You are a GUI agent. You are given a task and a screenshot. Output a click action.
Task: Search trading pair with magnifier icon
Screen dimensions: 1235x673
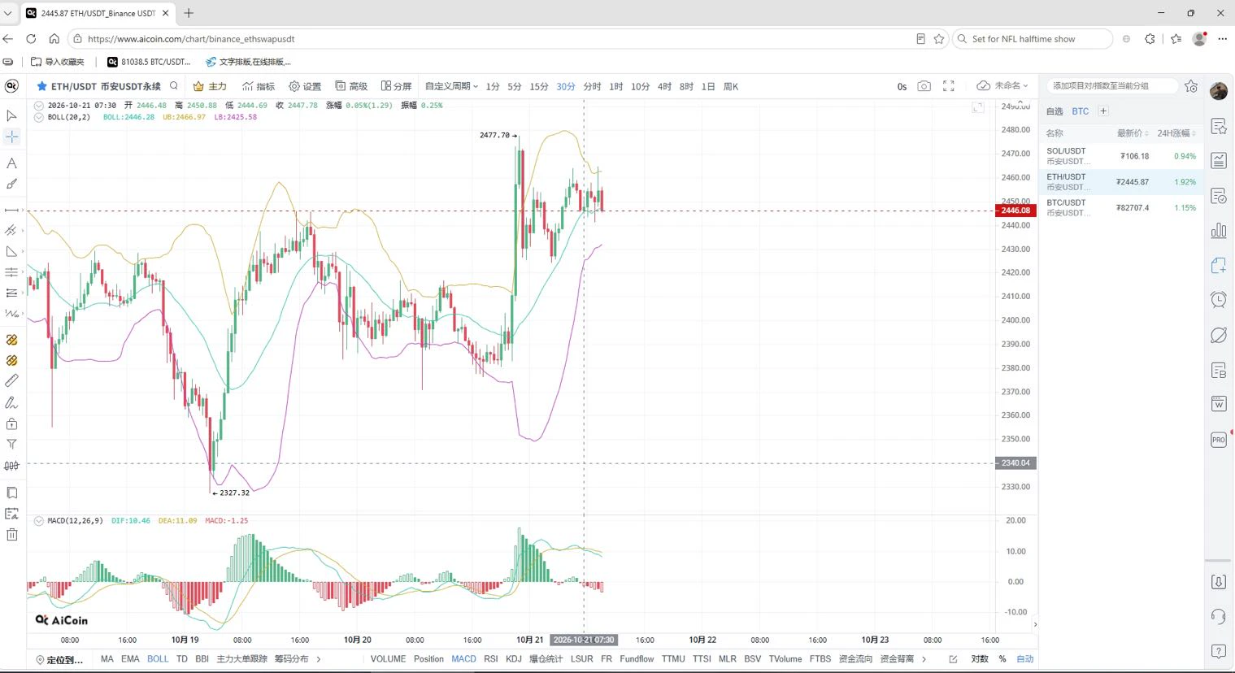pos(174,86)
